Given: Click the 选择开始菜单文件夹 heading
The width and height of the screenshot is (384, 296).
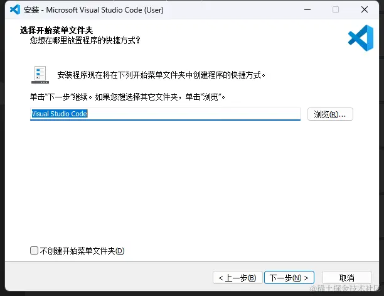Looking at the screenshot, I should [x=56, y=30].
